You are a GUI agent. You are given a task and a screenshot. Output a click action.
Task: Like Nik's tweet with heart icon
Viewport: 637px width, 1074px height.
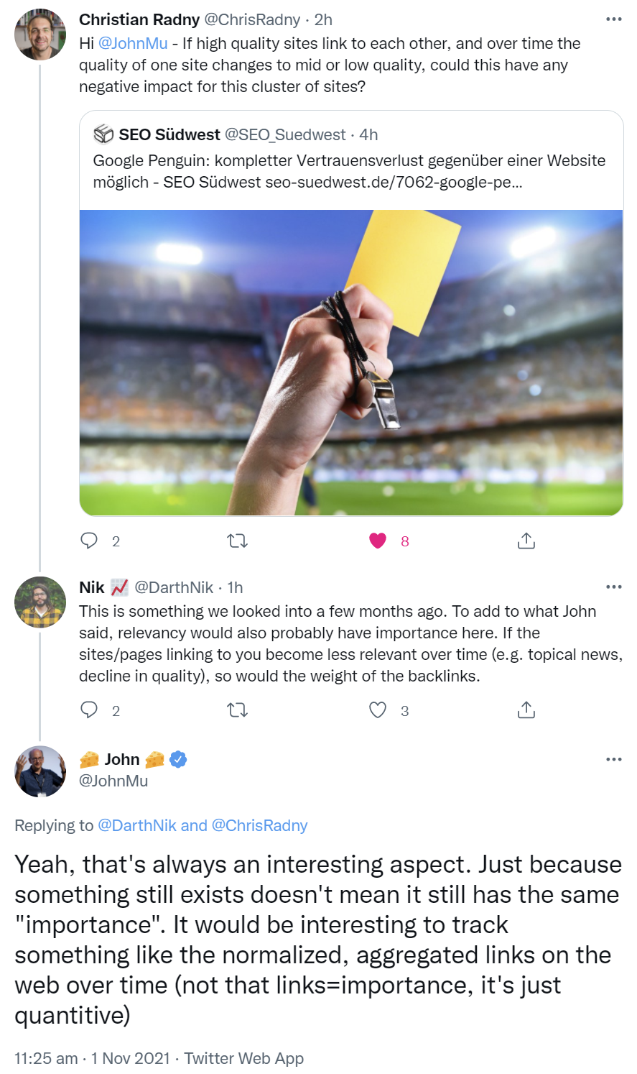click(x=378, y=710)
